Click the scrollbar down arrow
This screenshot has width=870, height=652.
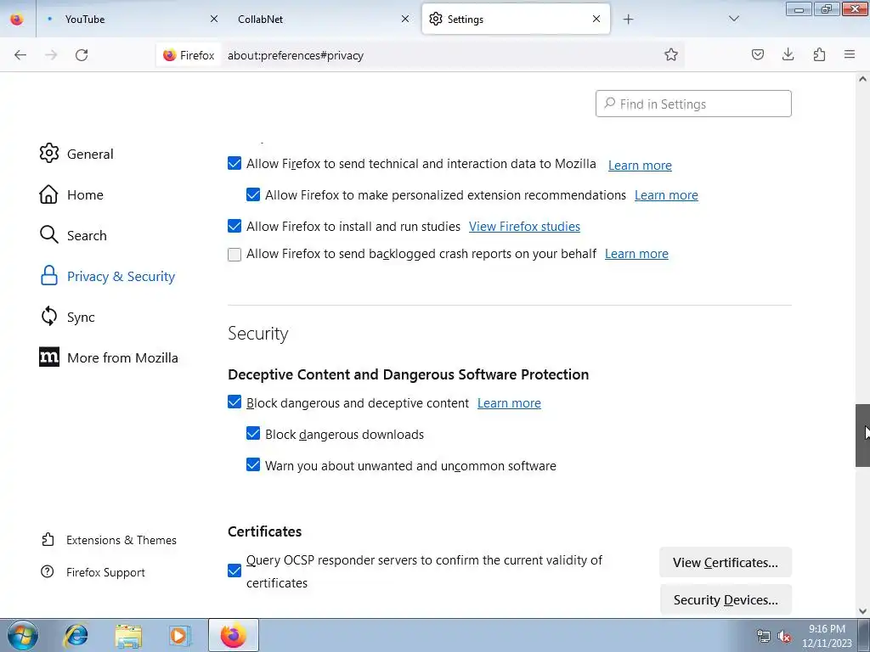[862, 611]
